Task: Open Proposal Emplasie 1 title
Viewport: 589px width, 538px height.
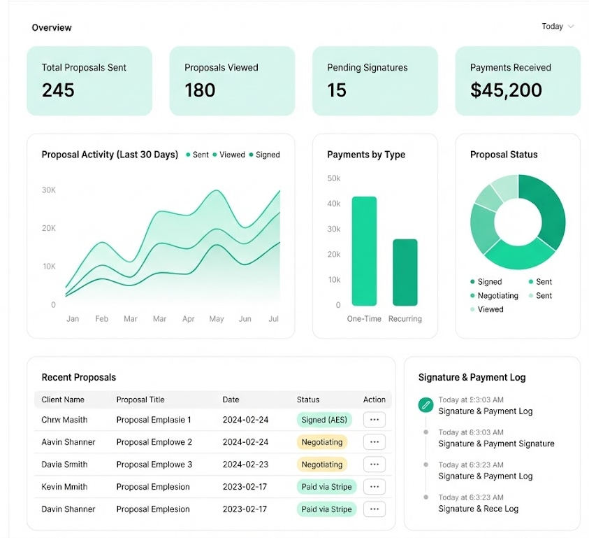Action: [154, 420]
